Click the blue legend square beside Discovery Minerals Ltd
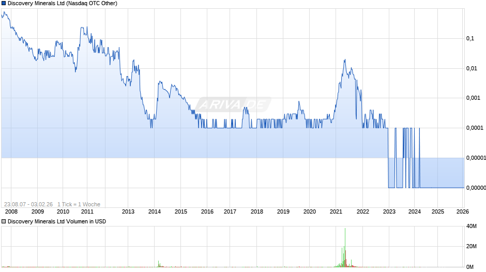This screenshot has width=486, height=272. [4, 4]
